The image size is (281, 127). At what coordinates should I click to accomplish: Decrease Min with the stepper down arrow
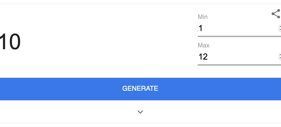[x=280, y=30]
